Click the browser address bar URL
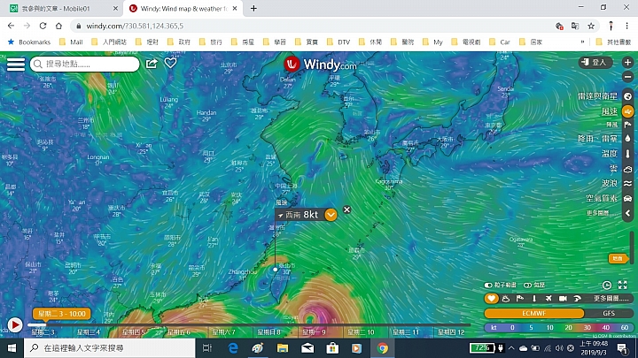This screenshot has width=638, height=358. tap(135, 26)
